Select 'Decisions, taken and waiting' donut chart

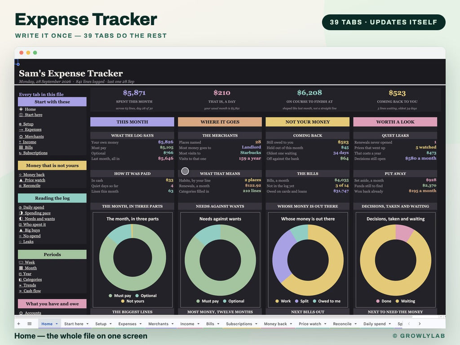[x=395, y=259]
